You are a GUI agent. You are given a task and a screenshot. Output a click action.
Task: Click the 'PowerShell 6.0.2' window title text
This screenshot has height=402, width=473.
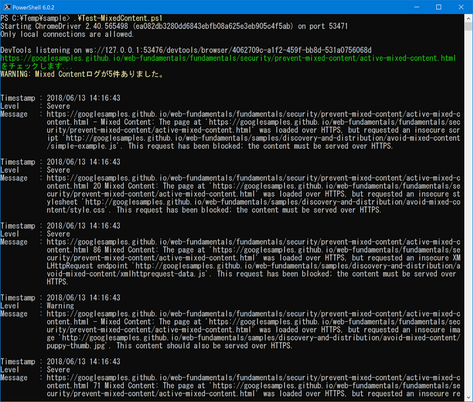[x=33, y=7]
